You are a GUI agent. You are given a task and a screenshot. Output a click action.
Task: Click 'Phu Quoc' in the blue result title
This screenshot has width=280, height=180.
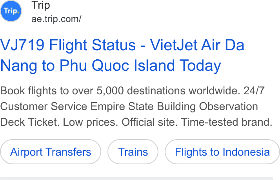[94, 66]
